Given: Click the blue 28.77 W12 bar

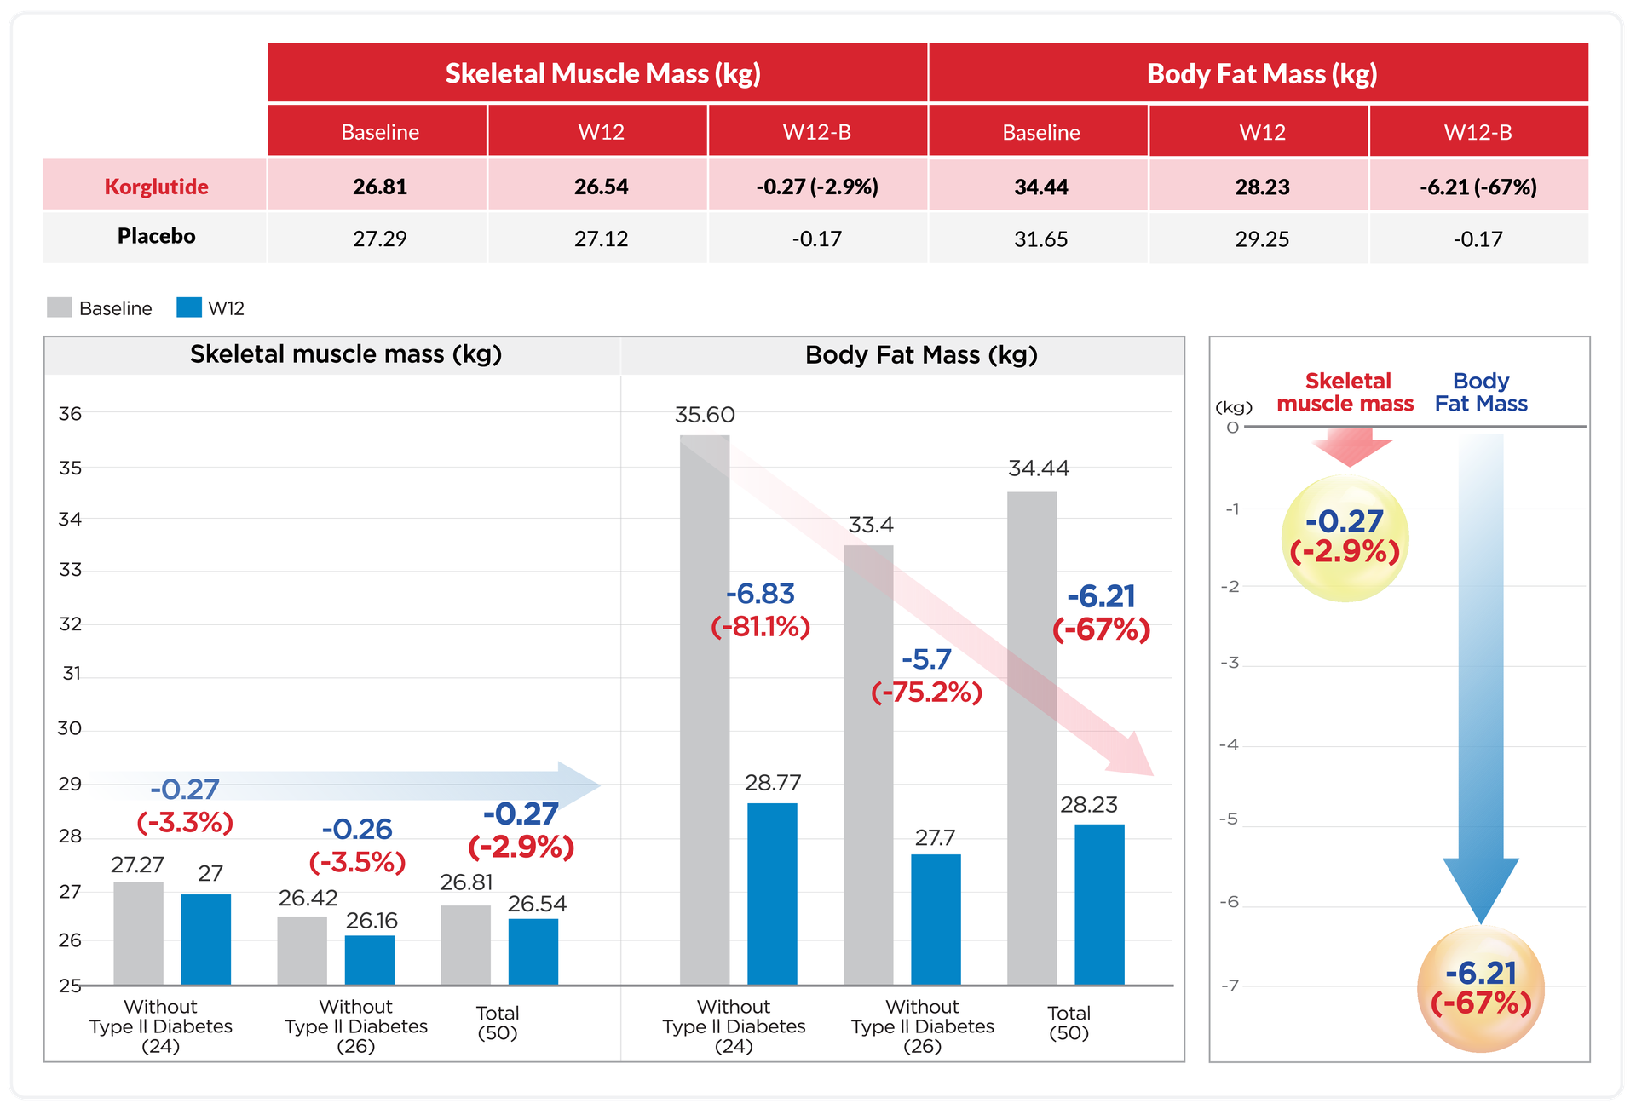Looking at the screenshot, I should pyautogui.click(x=772, y=894).
